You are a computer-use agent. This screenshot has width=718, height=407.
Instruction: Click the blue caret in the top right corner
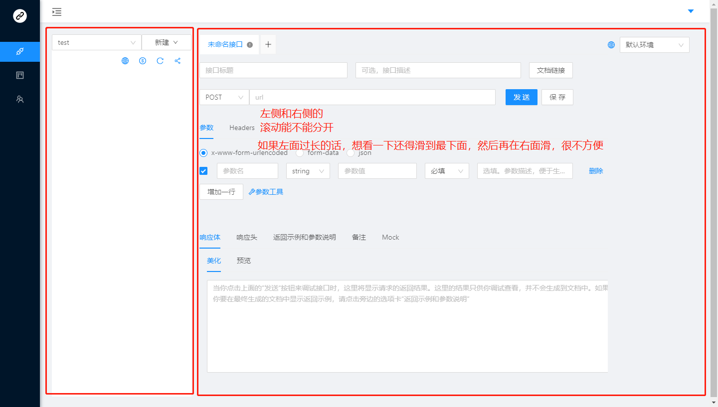click(x=691, y=11)
